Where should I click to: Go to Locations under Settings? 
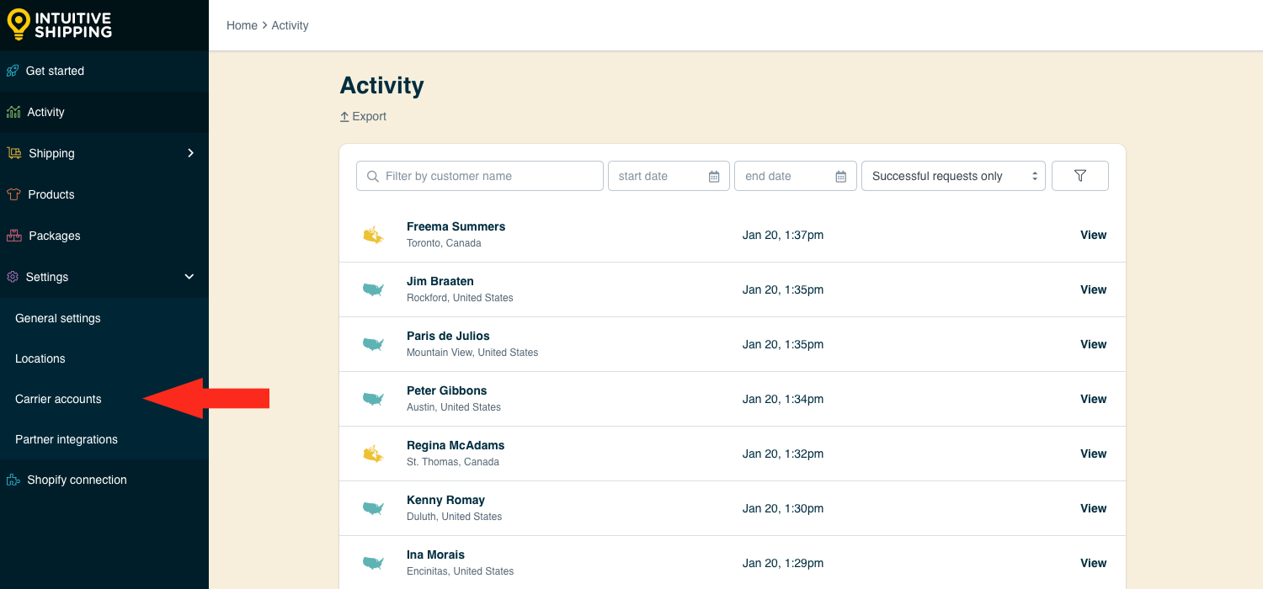click(x=40, y=358)
